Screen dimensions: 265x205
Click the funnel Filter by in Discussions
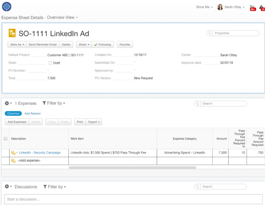click(x=54, y=187)
